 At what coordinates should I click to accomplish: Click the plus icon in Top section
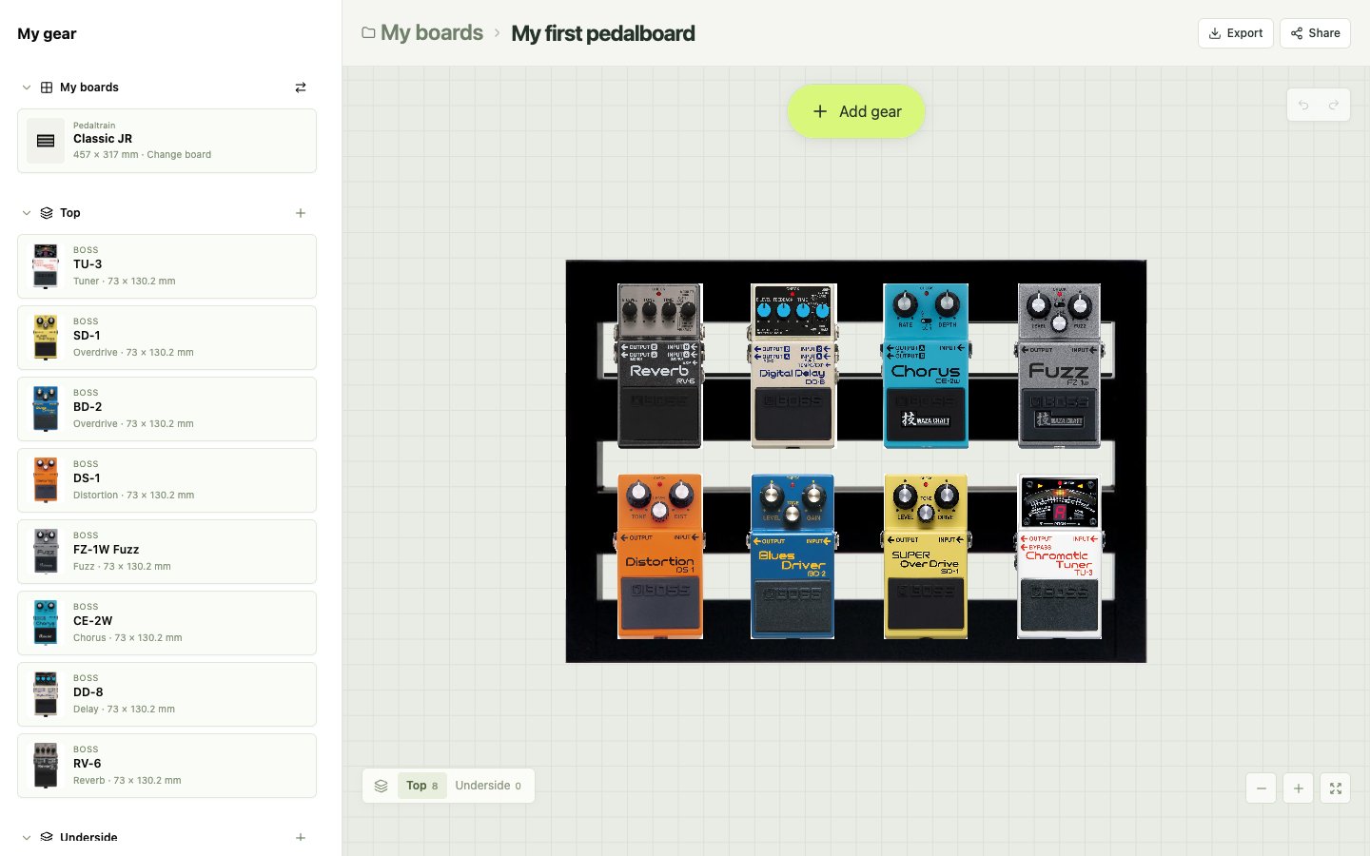[x=301, y=213]
